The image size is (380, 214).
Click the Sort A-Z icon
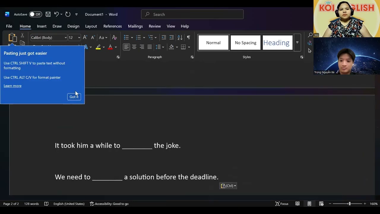pos(180,37)
